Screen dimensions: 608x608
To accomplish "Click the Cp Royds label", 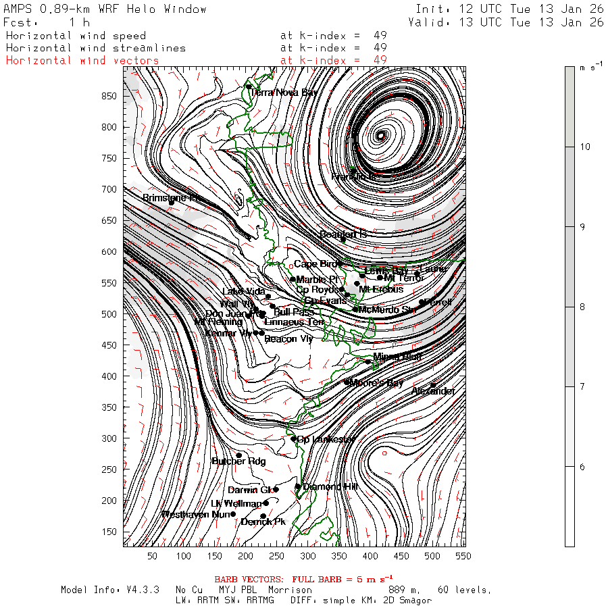I will [318, 290].
